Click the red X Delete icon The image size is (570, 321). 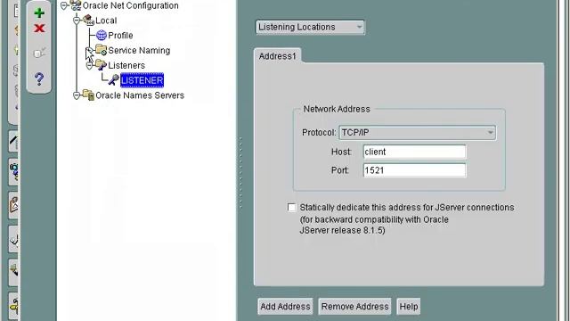[x=39, y=28]
